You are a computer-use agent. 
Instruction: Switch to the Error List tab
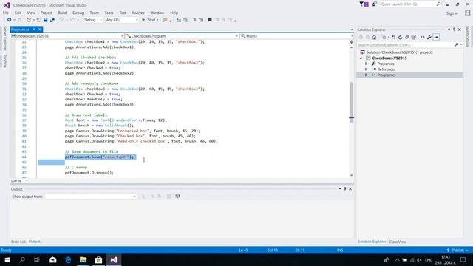coord(18,242)
